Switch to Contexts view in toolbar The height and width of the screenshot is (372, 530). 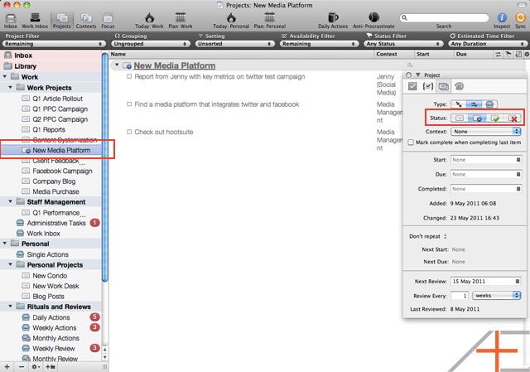point(86,21)
